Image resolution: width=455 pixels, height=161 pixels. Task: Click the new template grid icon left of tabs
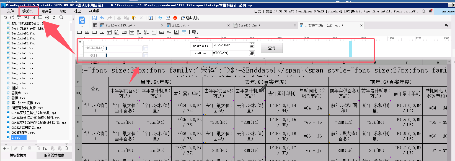coord(95,25)
